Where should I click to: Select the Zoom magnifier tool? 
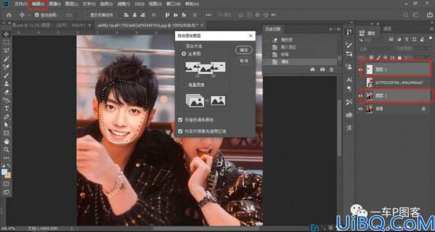click(6, 150)
